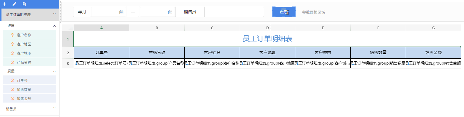Viewport: 464px width, 117px height.
Task: Click the 客户姓名 header cell
Action: pos(212,53)
